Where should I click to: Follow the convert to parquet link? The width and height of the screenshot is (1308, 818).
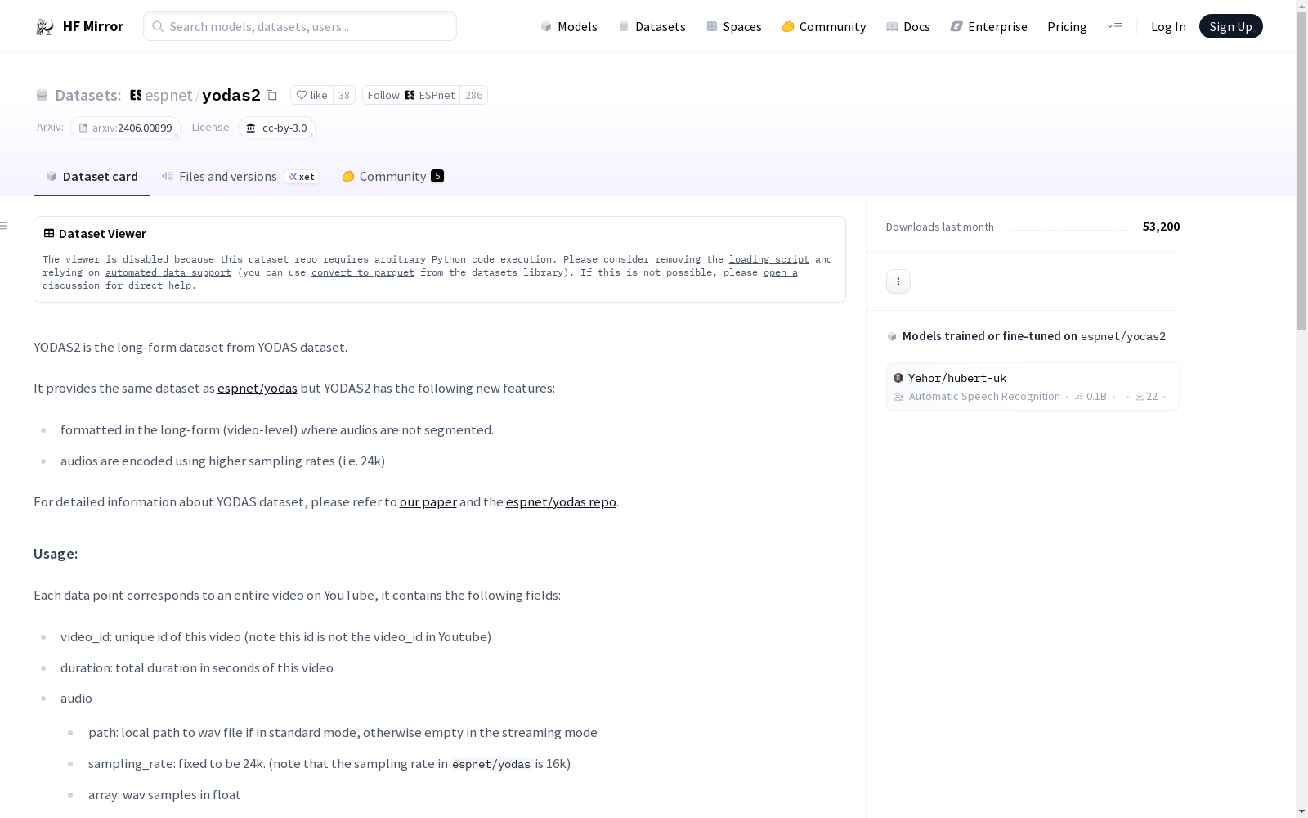tap(363, 272)
